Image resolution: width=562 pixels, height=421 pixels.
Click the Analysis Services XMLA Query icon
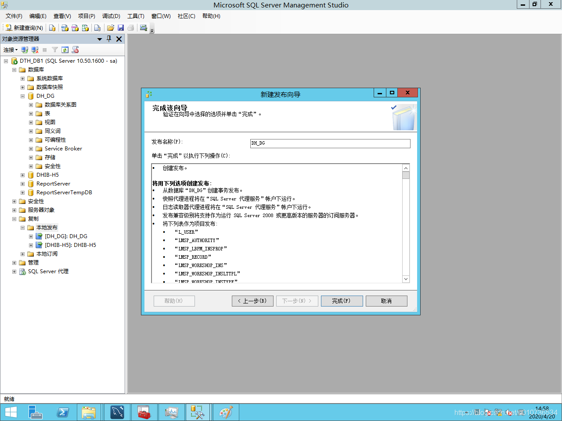coord(85,28)
